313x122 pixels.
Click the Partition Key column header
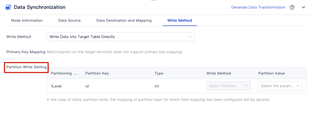tap(97, 73)
